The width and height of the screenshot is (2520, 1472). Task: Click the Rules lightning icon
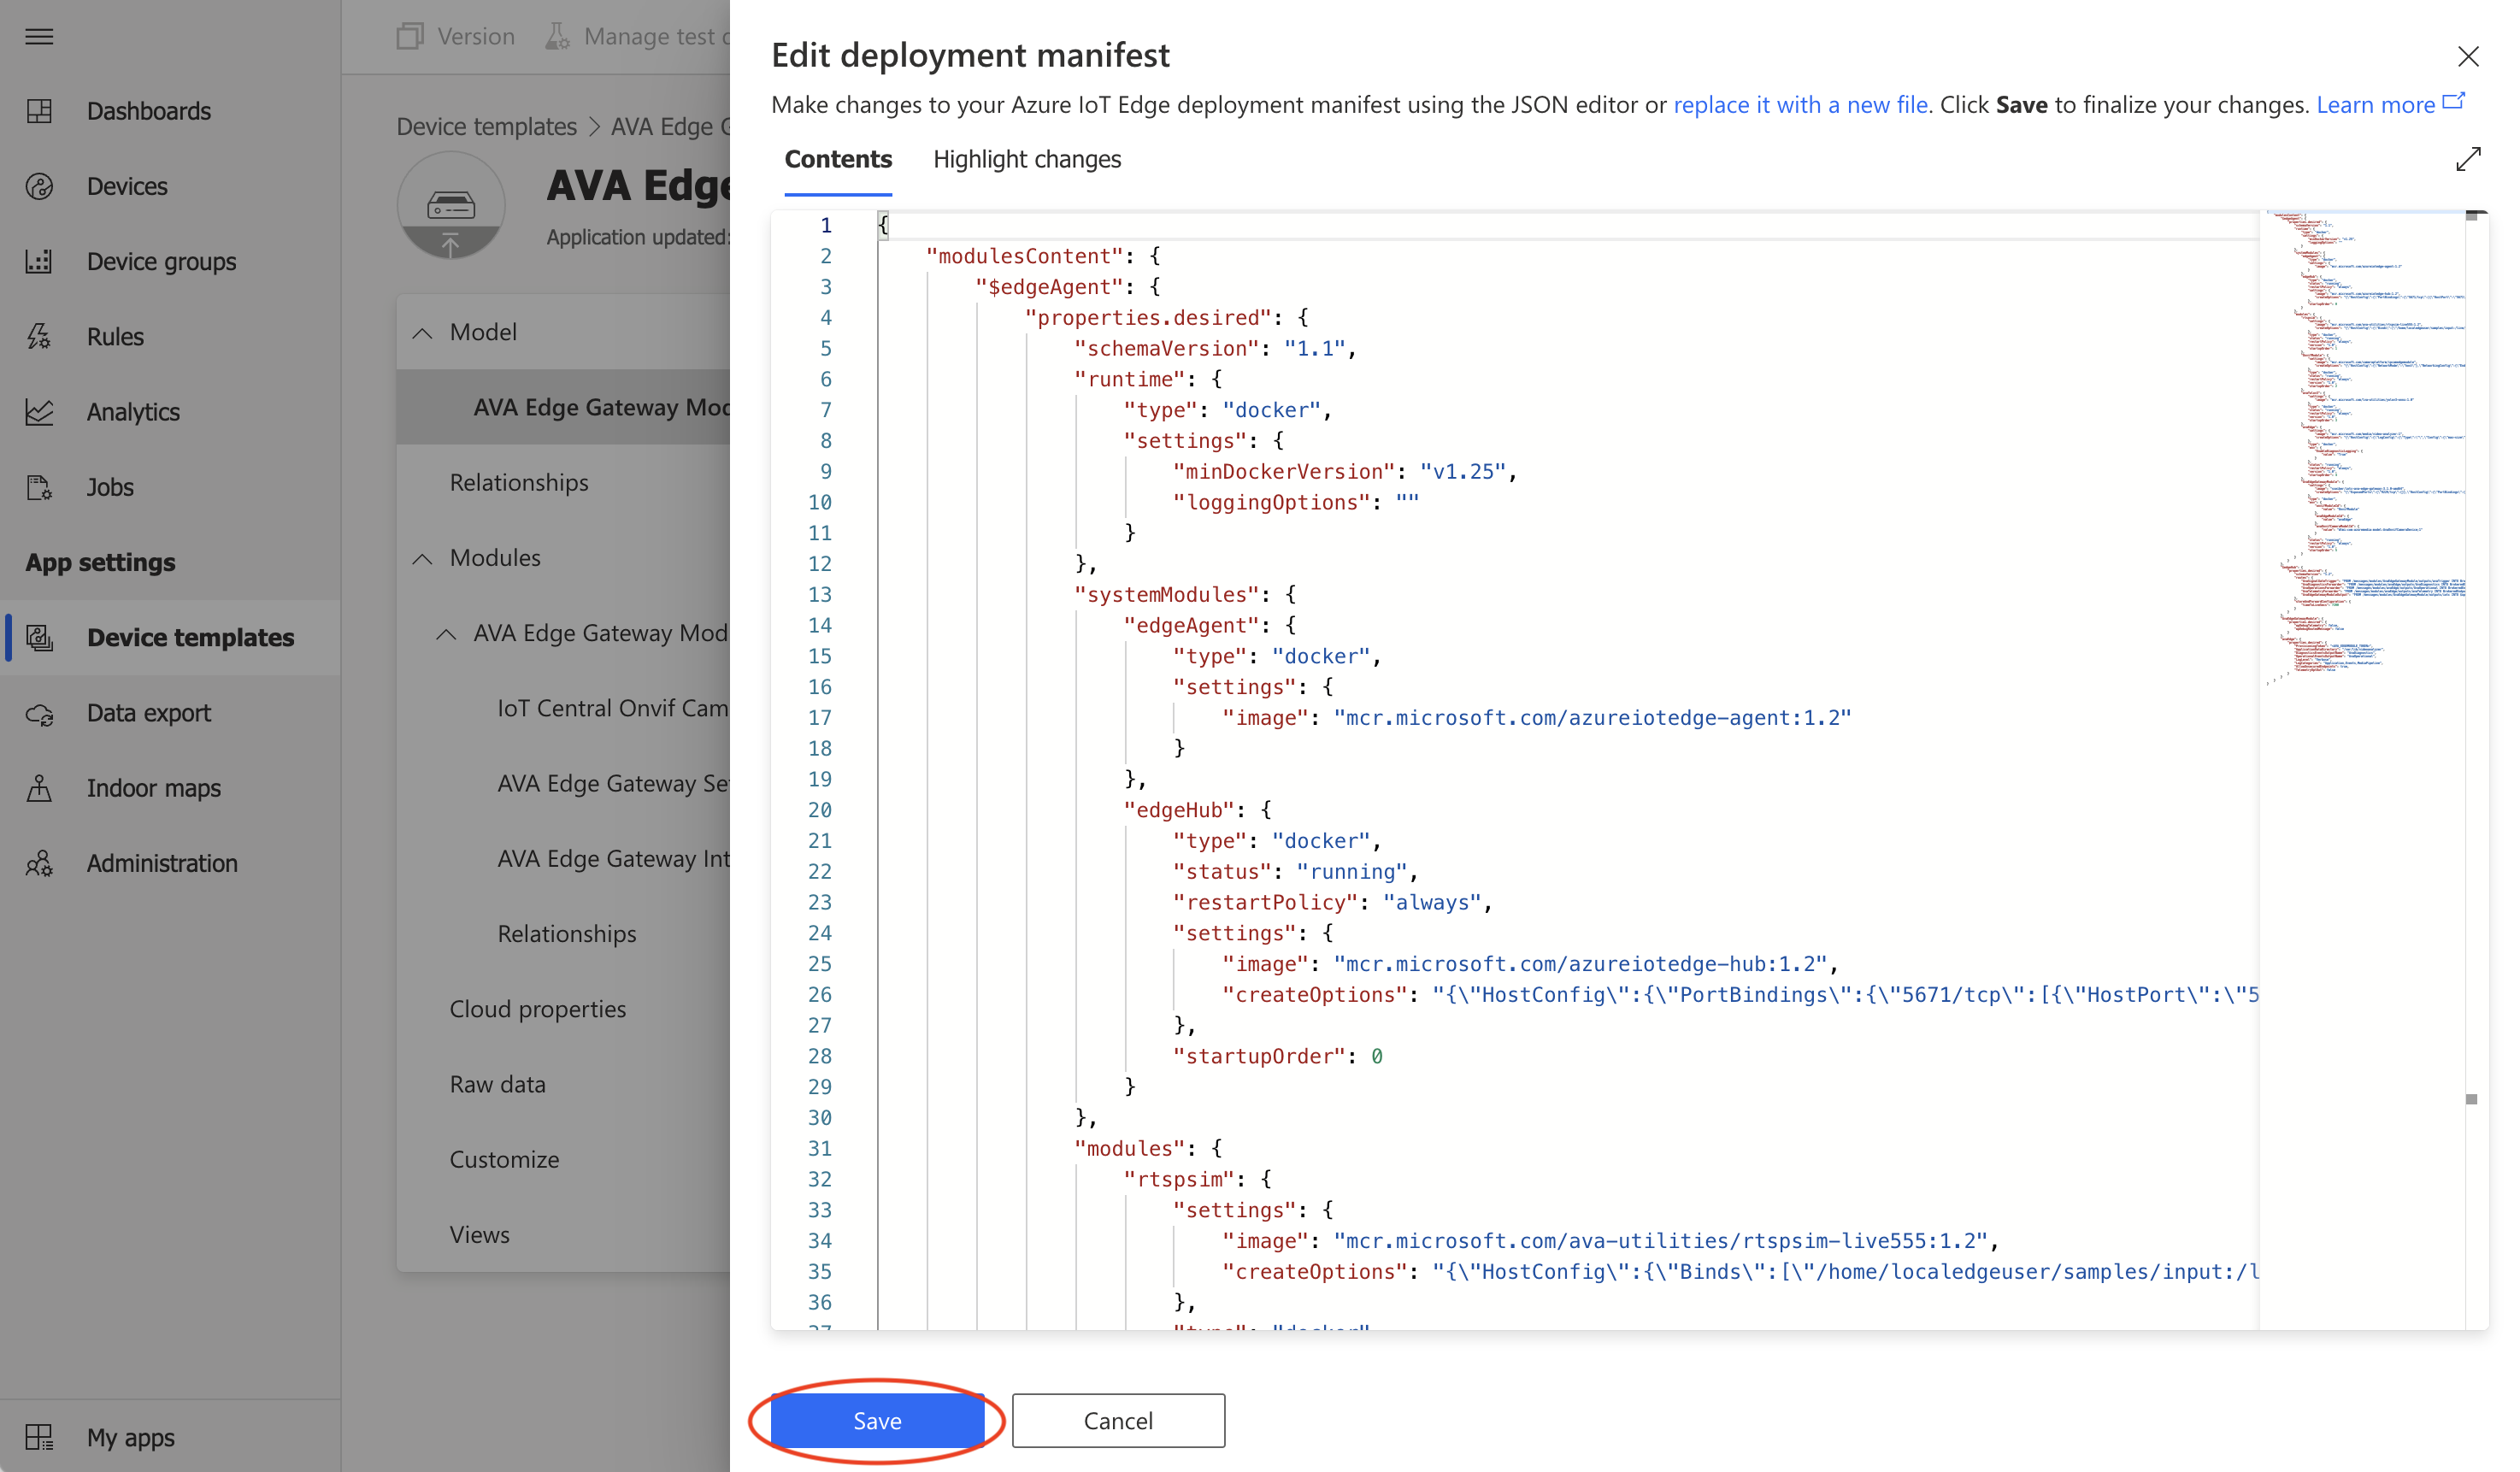(x=39, y=336)
